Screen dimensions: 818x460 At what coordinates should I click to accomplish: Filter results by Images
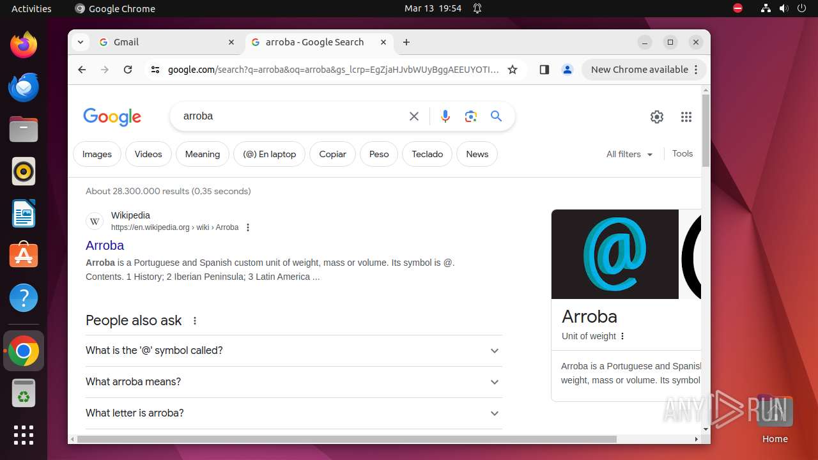97,154
